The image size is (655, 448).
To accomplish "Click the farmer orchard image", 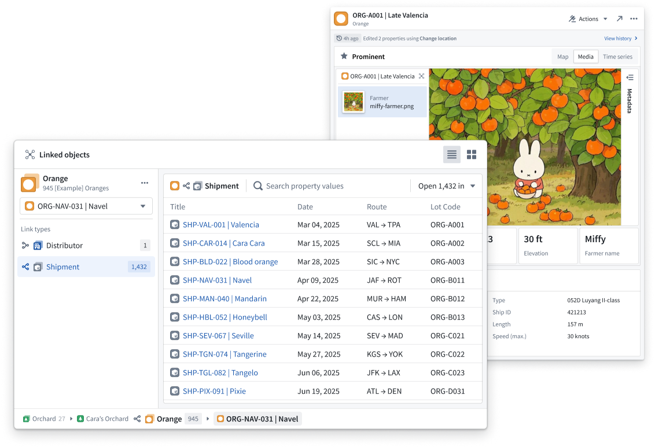I will (x=525, y=147).
